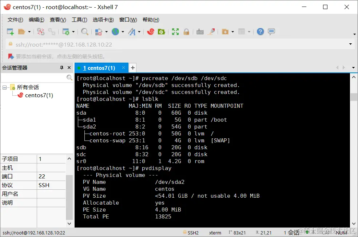Open the encoding globe dropdown arrow
The height and width of the screenshot is (237, 358).
(123, 32)
